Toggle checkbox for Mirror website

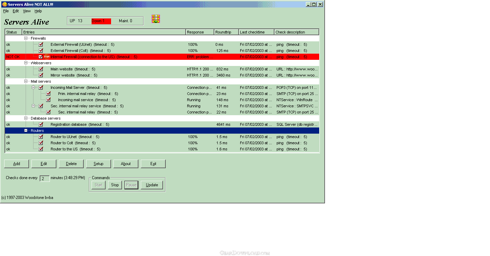pyautogui.click(x=41, y=75)
